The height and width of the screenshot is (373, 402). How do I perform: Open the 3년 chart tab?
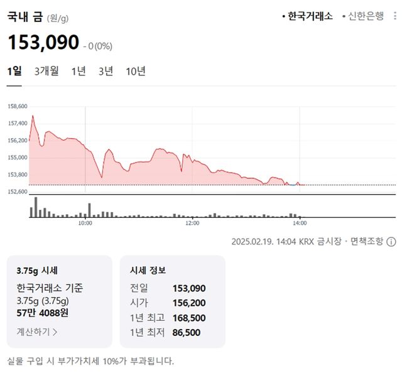(106, 72)
